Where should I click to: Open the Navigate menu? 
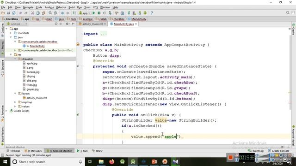[x=28, y=7]
